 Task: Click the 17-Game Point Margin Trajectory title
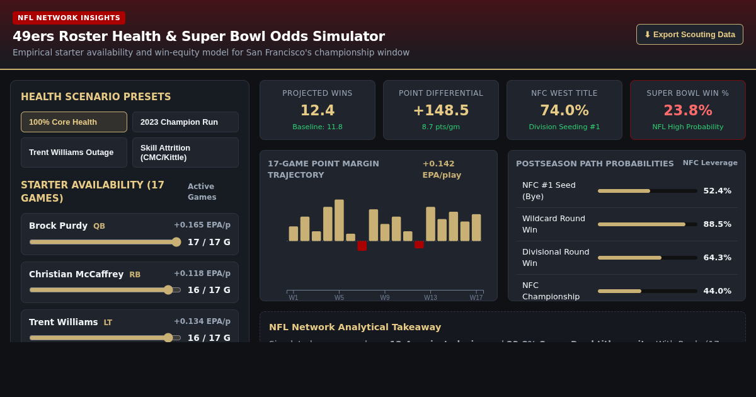pos(323,170)
